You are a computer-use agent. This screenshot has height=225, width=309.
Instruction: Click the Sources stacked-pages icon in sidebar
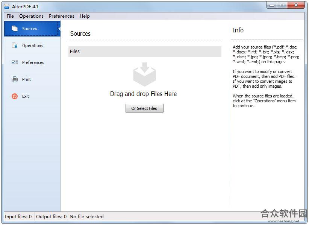tap(15, 28)
